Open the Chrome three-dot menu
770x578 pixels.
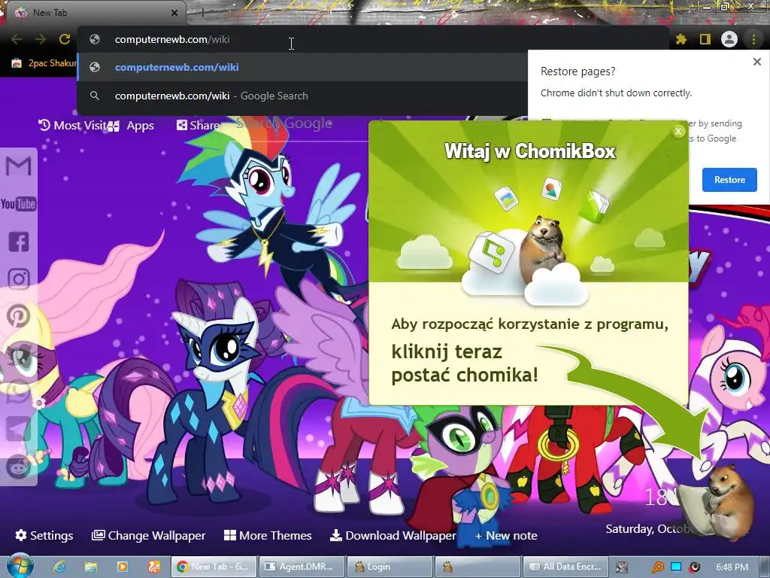(x=753, y=39)
